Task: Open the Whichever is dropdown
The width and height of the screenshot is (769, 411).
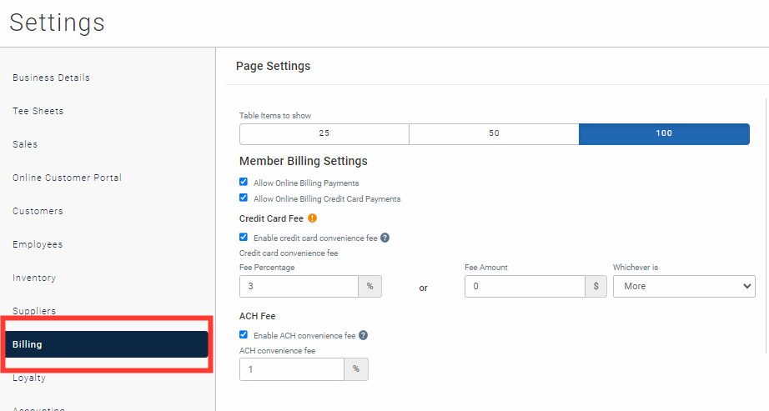Action: [683, 286]
